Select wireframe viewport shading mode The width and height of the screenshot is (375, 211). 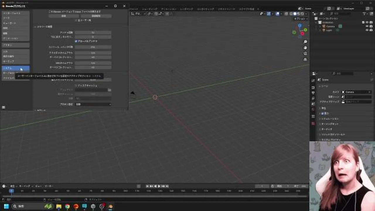(291, 14)
